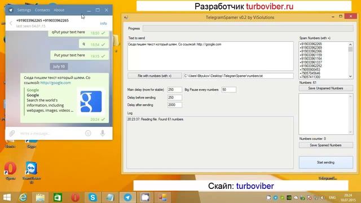Viewport: 361px width, 203px height.
Task: Focus the Delay after sending field showing 2000
Action: click(x=174, y=105)
